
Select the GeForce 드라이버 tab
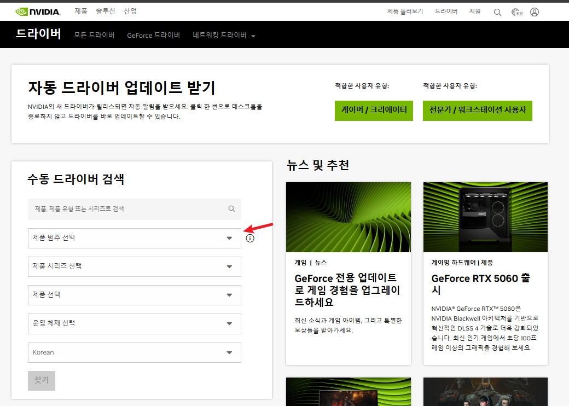[x=154, y=34]
